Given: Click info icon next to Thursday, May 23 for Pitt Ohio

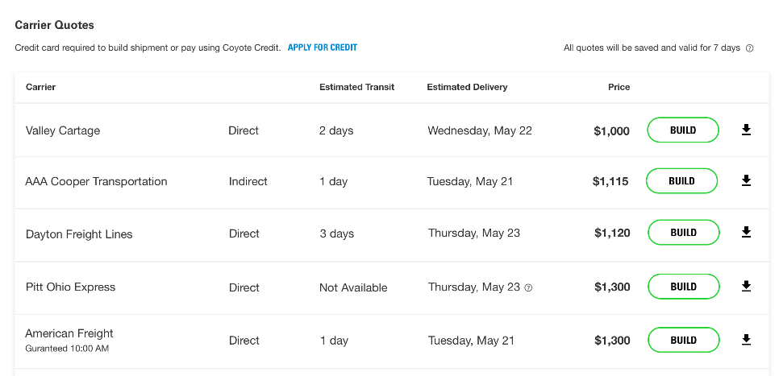Looking at the screenshot, I should click(529, 287).
